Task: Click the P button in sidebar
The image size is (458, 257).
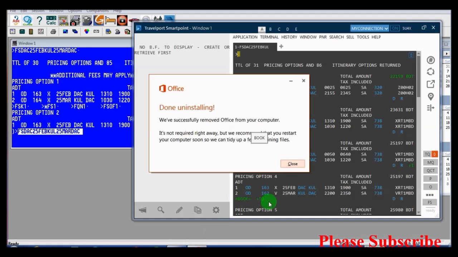Action: [x=430, y=179]
